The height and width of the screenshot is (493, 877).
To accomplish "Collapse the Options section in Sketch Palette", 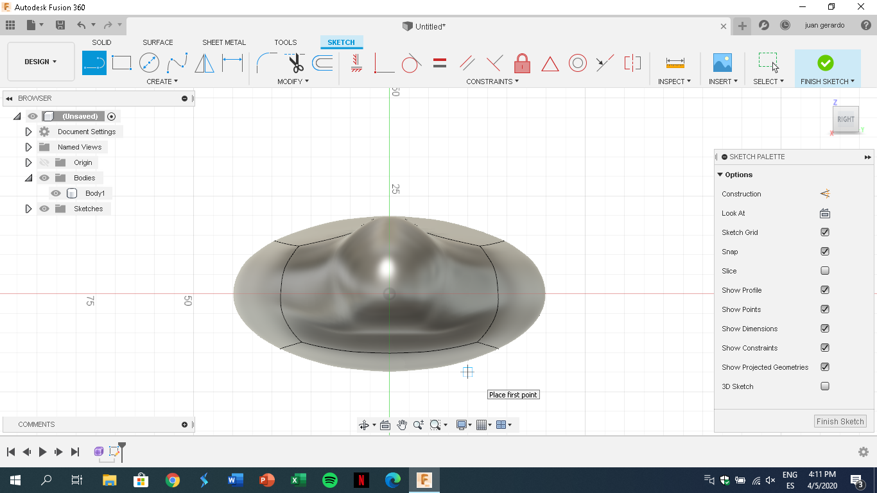I will click(720, 174).
